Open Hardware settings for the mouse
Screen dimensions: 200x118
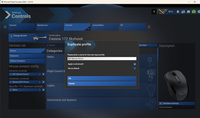coord(177,103)
